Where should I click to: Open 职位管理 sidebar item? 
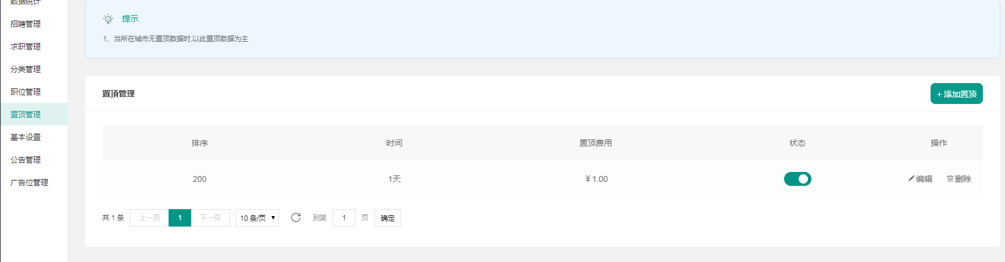point(26,92)
